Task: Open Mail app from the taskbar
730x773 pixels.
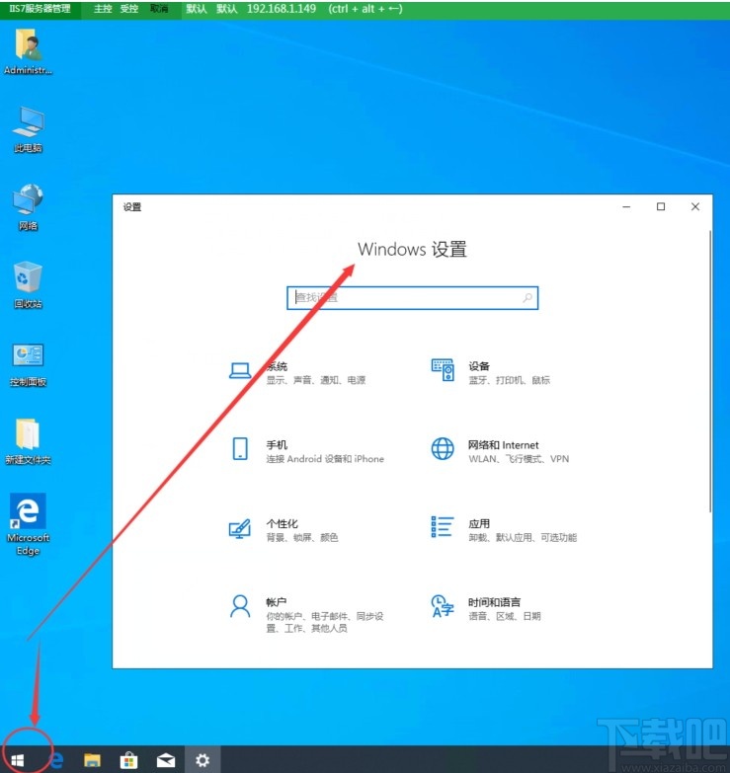Action: 166,761
